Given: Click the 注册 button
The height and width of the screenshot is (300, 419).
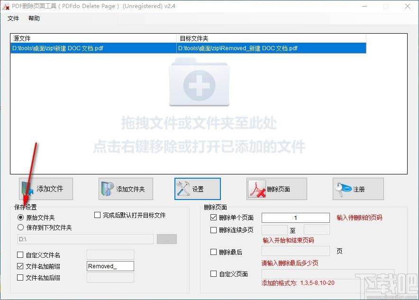Looking at the screenshot, I should (x=358, y=189).
